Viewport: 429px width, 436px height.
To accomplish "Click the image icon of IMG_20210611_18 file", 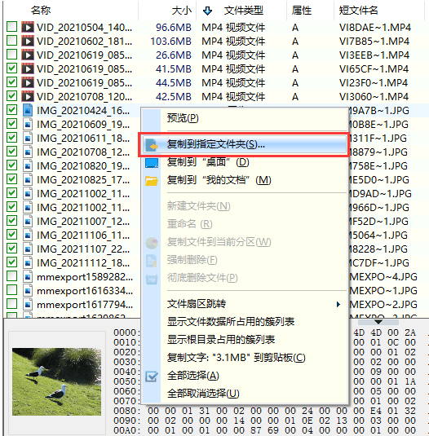I will point(28,138).
